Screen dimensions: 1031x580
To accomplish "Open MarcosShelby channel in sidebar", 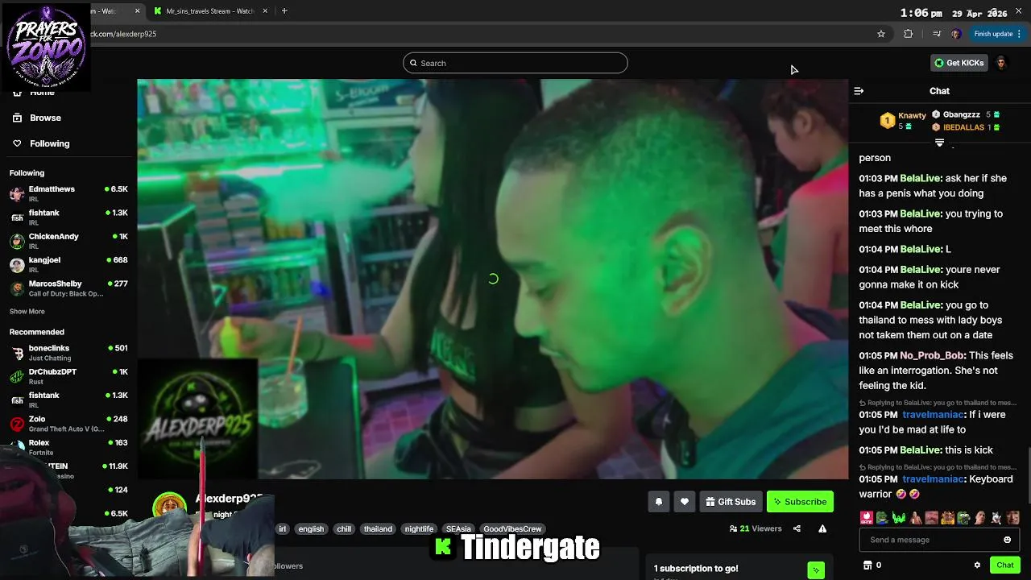I will (x=68, y=288).
